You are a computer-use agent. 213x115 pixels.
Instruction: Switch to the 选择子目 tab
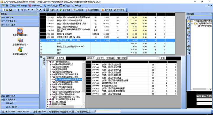click(x=91, y=58)
